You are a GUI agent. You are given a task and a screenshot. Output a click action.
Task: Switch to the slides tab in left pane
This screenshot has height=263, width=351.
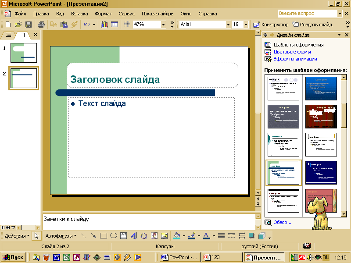point(22,35)
